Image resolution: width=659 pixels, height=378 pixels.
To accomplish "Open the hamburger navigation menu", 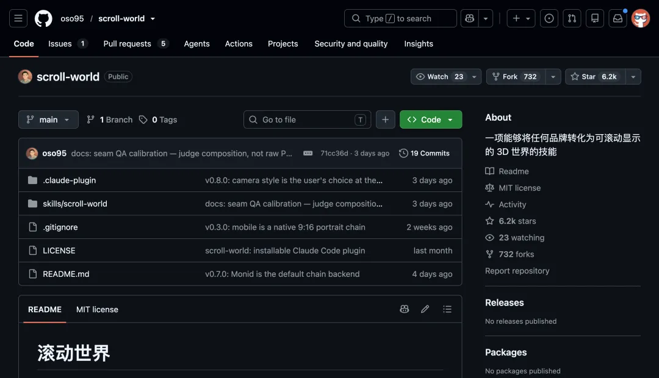I will click(x=18, y=18).
